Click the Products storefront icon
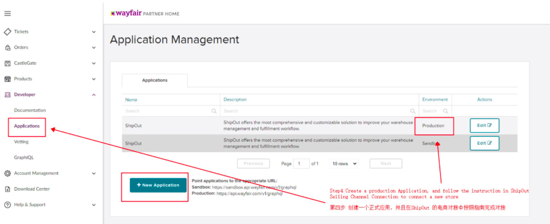The width and height of the screenshot is (550, 224). click(x=7, y=79)
